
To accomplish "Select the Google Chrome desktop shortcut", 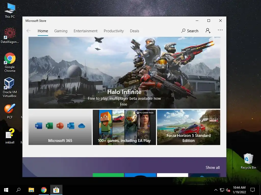I will coord(10,62).
